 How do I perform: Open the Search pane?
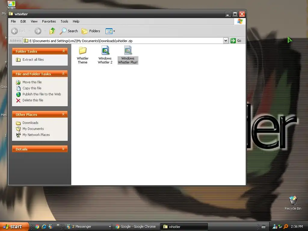click(69, 31)
